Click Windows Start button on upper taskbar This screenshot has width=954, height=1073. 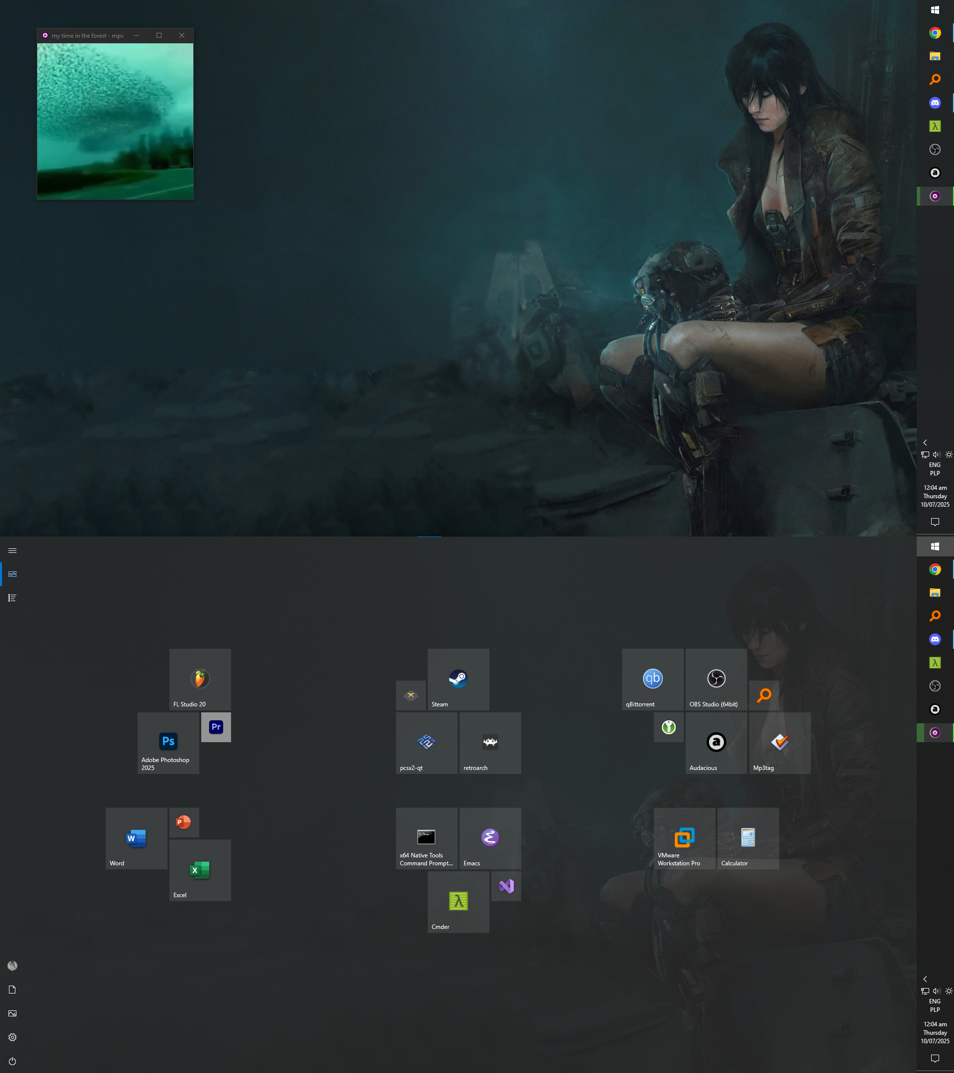pyautogui.click(x=935, y=10)
